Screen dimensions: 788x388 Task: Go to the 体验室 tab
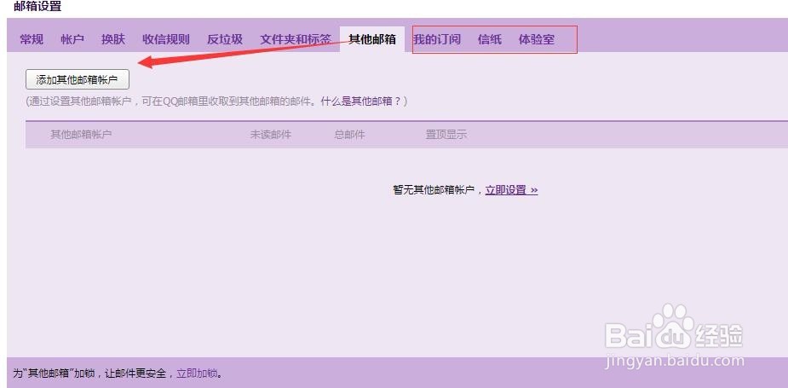[x=536, y=39]
